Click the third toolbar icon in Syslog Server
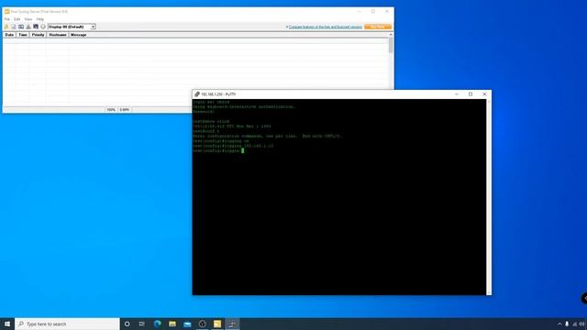This screenshot has height=330, width=587. 21,27
